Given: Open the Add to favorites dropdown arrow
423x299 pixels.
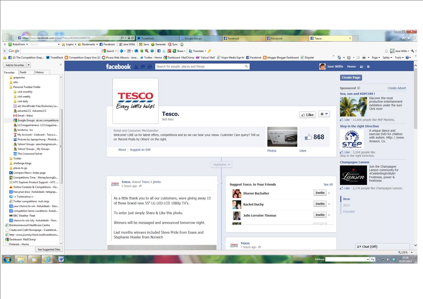Looking at the screenshot, I should tap(29, 65).
